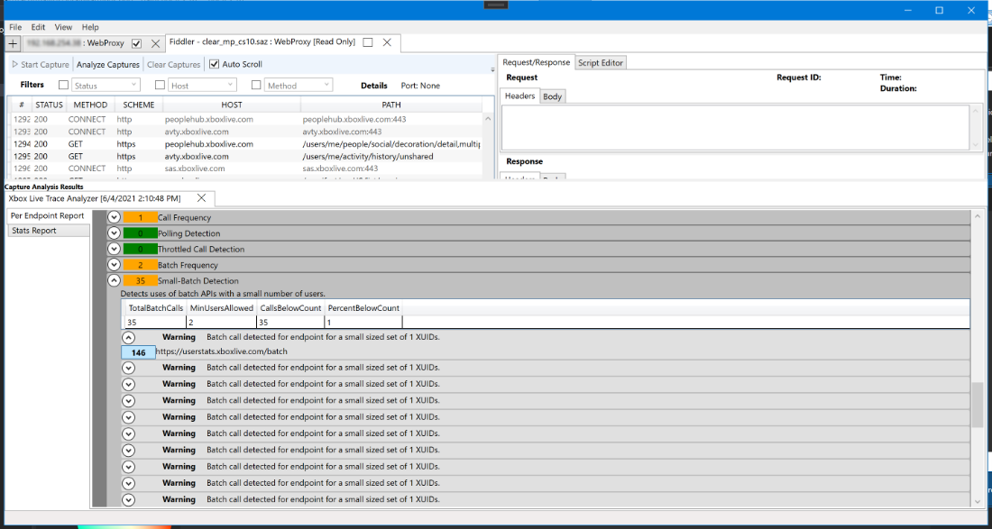
Task: Enable the Status filter checkbox
Action: click(63, 85)
